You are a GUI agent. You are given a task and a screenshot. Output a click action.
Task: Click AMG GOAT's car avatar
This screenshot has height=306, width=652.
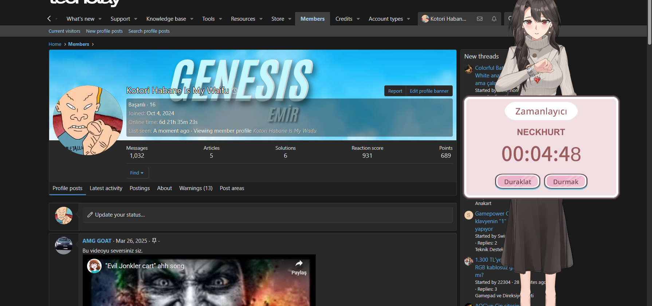64,245
